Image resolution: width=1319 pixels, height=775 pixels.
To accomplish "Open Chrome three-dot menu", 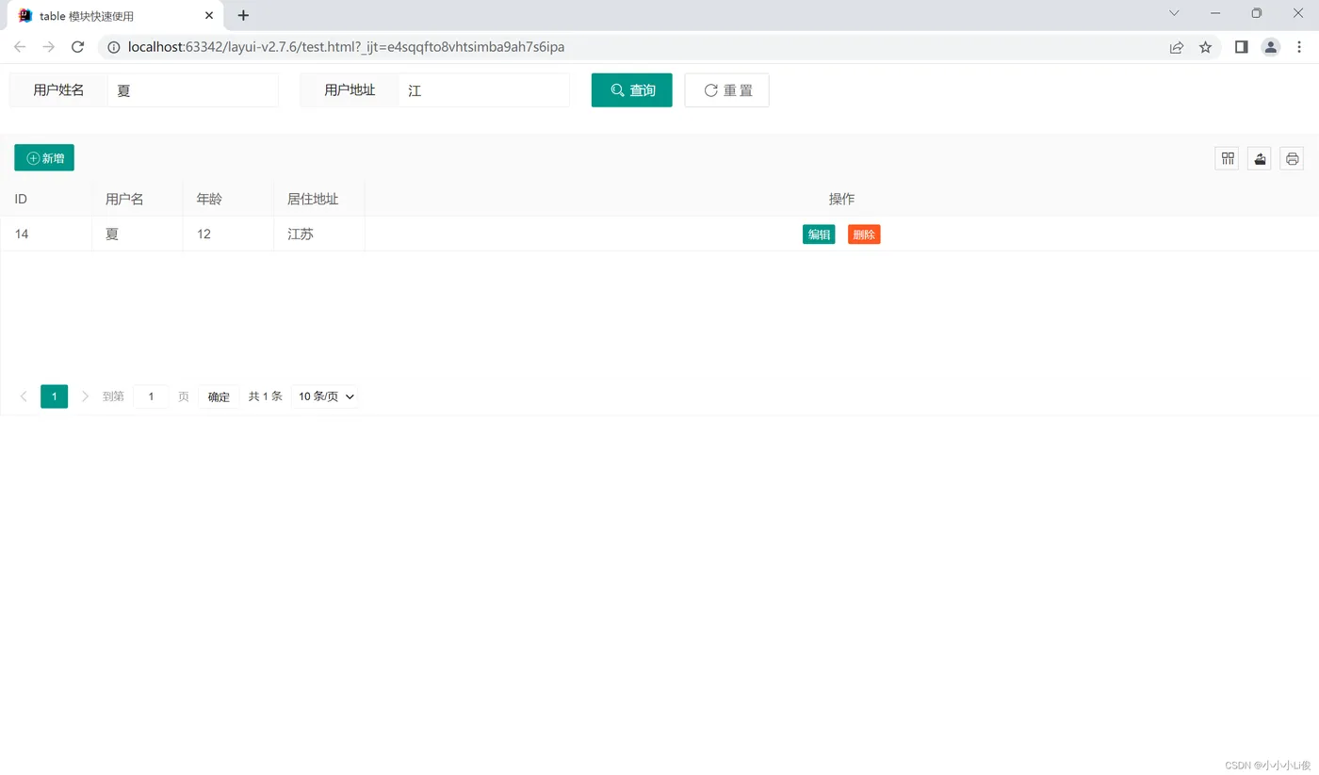I will pyautogui.click(x=1299, y=47).
